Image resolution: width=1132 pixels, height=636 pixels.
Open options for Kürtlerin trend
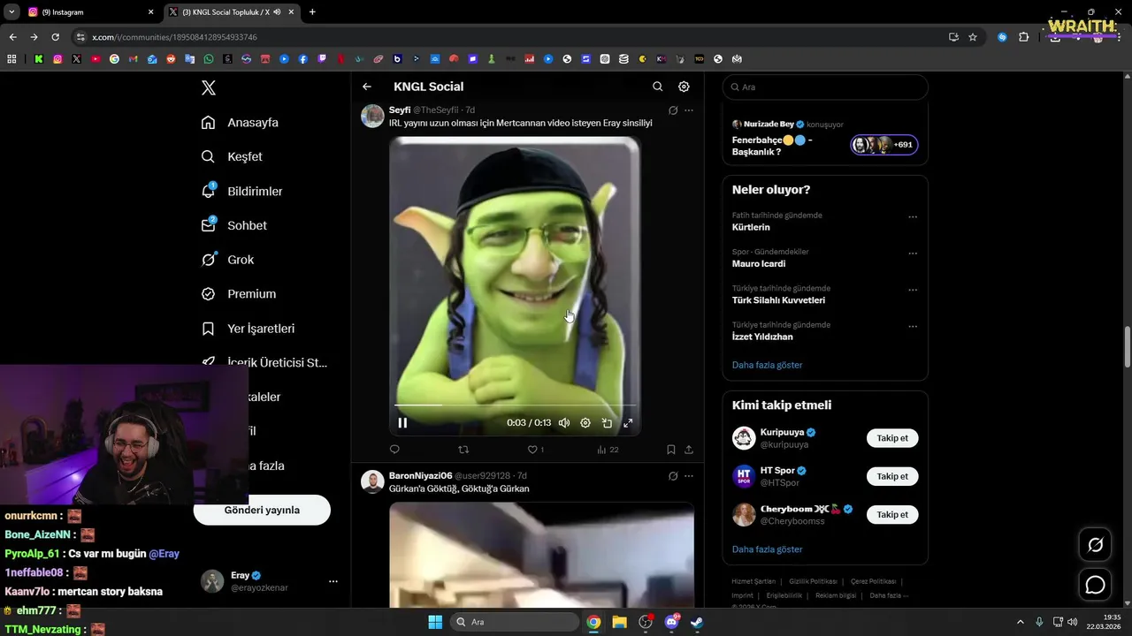pos(913,216)
